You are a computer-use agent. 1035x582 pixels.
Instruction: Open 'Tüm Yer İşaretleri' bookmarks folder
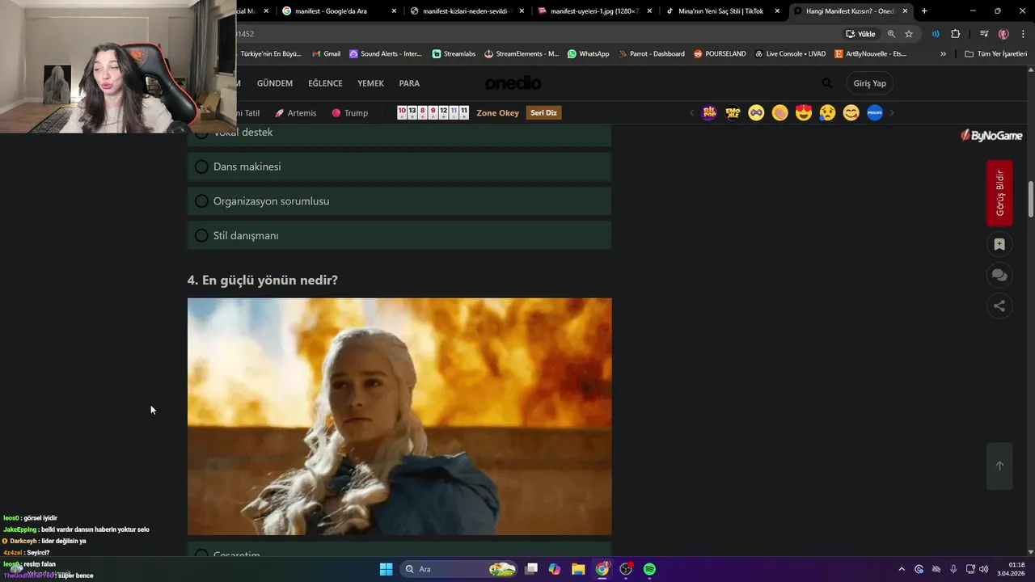[995, 53]
